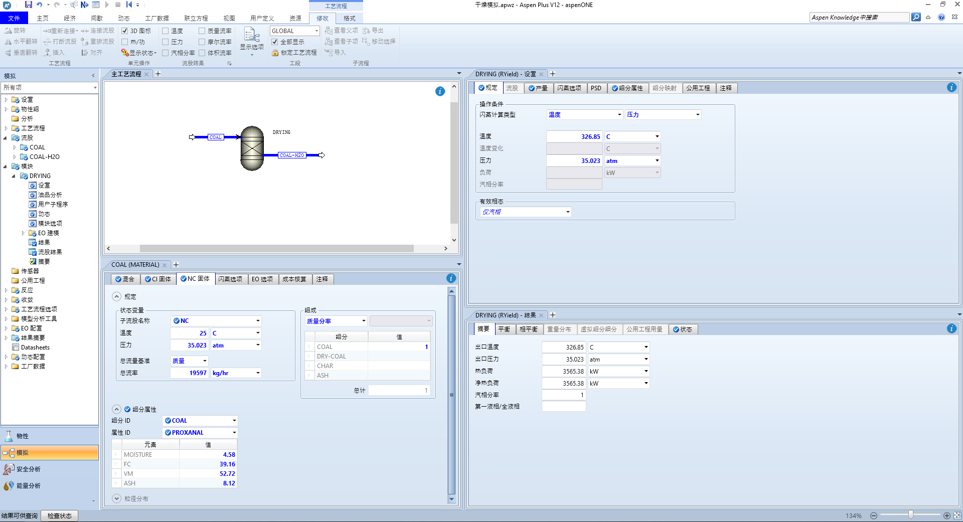Open the PROXANAL attribute ID dropdown
963x522 pixels.
coord(234,432)
